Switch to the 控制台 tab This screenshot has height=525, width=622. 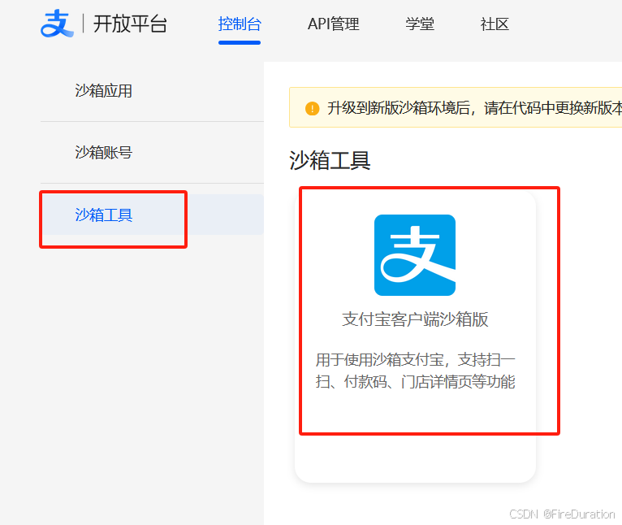point(240,24)
